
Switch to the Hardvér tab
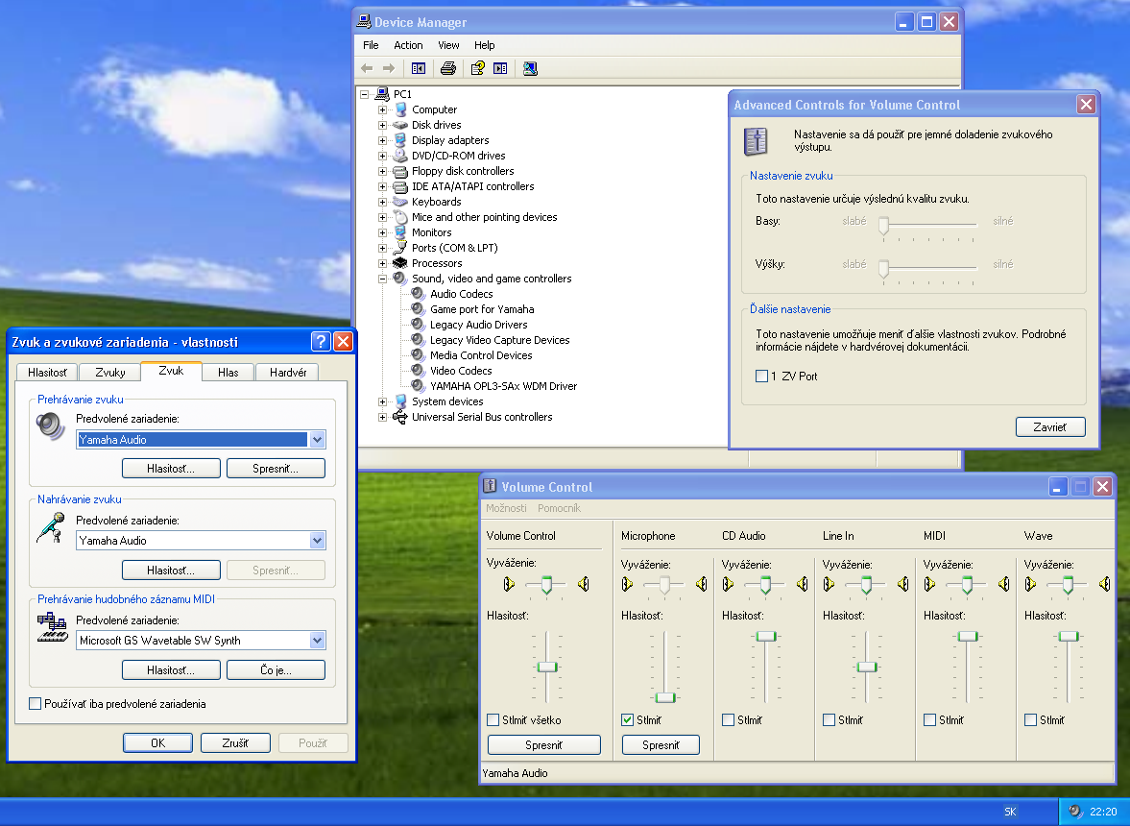[x=288, y=373]
